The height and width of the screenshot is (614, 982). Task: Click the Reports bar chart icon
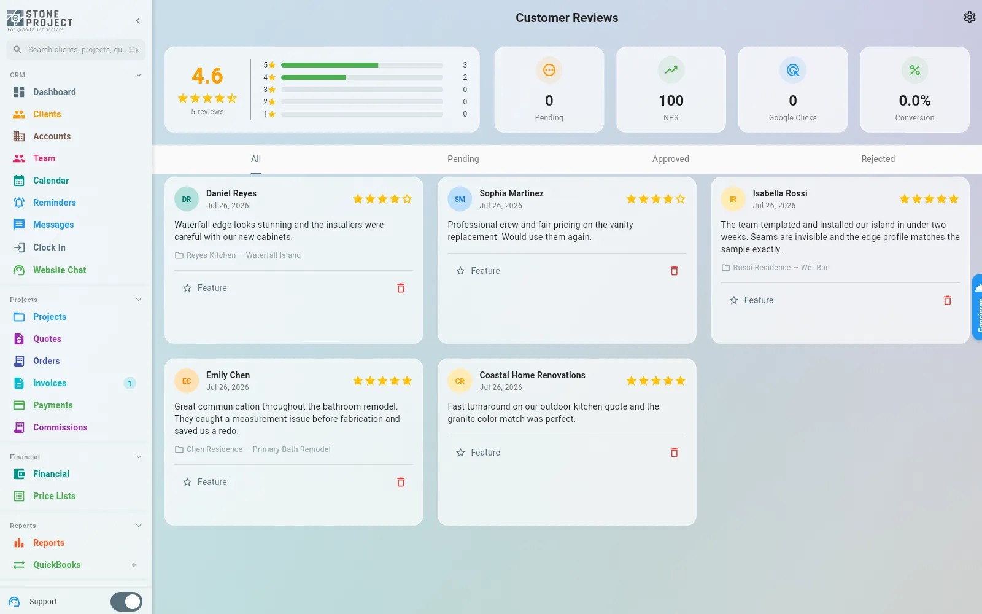(x=19, y=543)
